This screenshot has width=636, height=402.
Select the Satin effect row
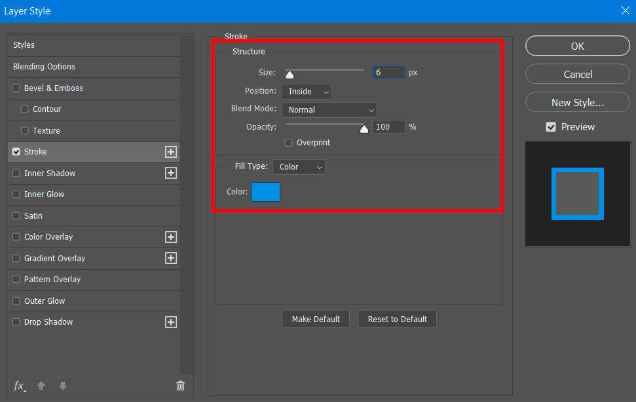(94, 215)
